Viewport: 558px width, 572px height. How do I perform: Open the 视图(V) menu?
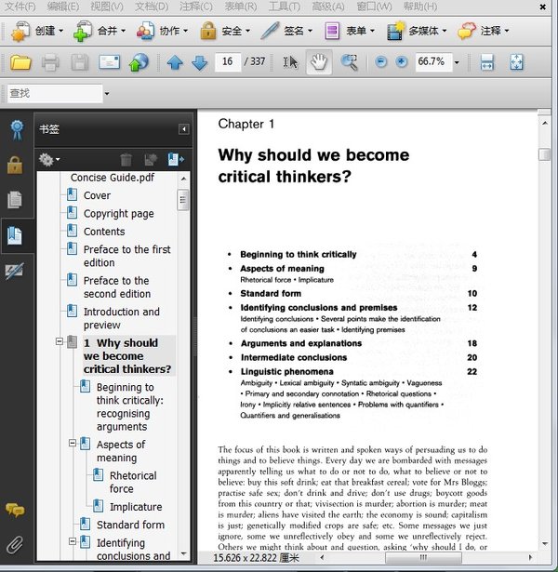tap(107, 7)
